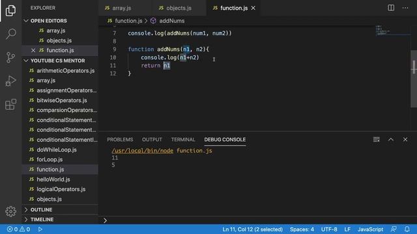Screen dimensions: 417x234
Task: Close the function.js editor tab
Action: click(x=253, y=8)
